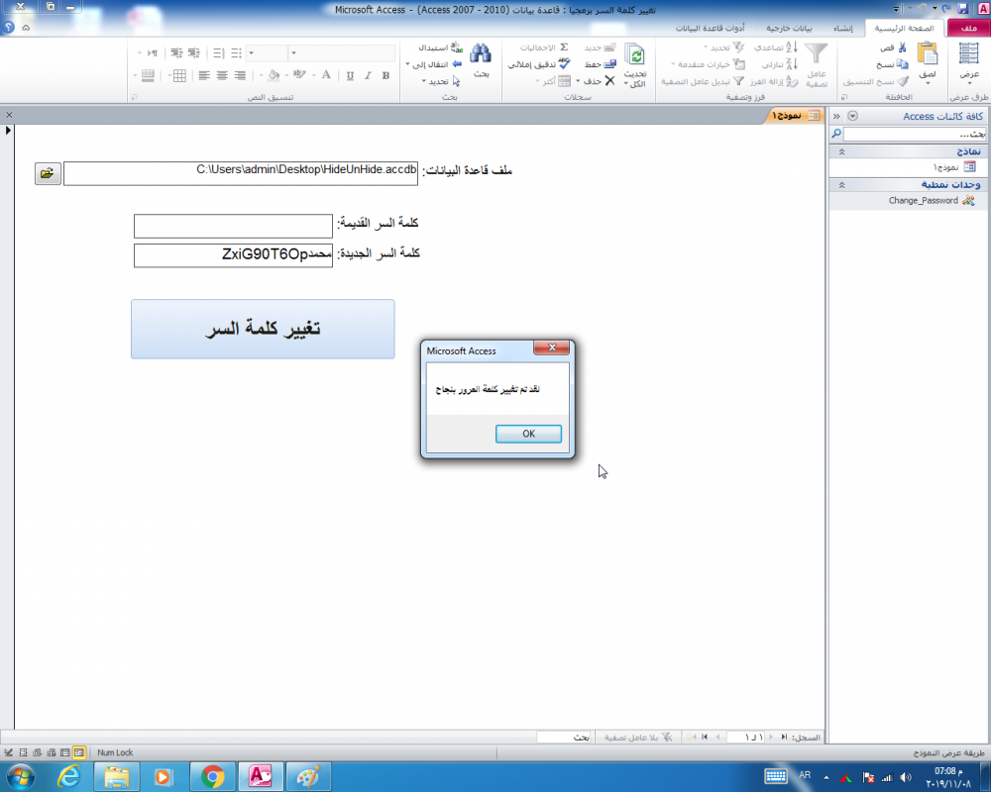Click Save record (حفظ) icon
The image size is (991, 792).
click(x=609, y=64)
